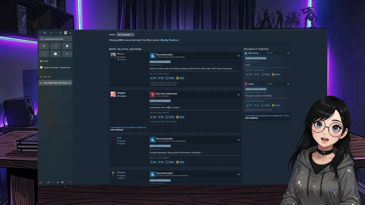The height and width of the screenshot is (205, 365).
Task: Vote No on Andrey's recent review
Action: pos(256,105)
